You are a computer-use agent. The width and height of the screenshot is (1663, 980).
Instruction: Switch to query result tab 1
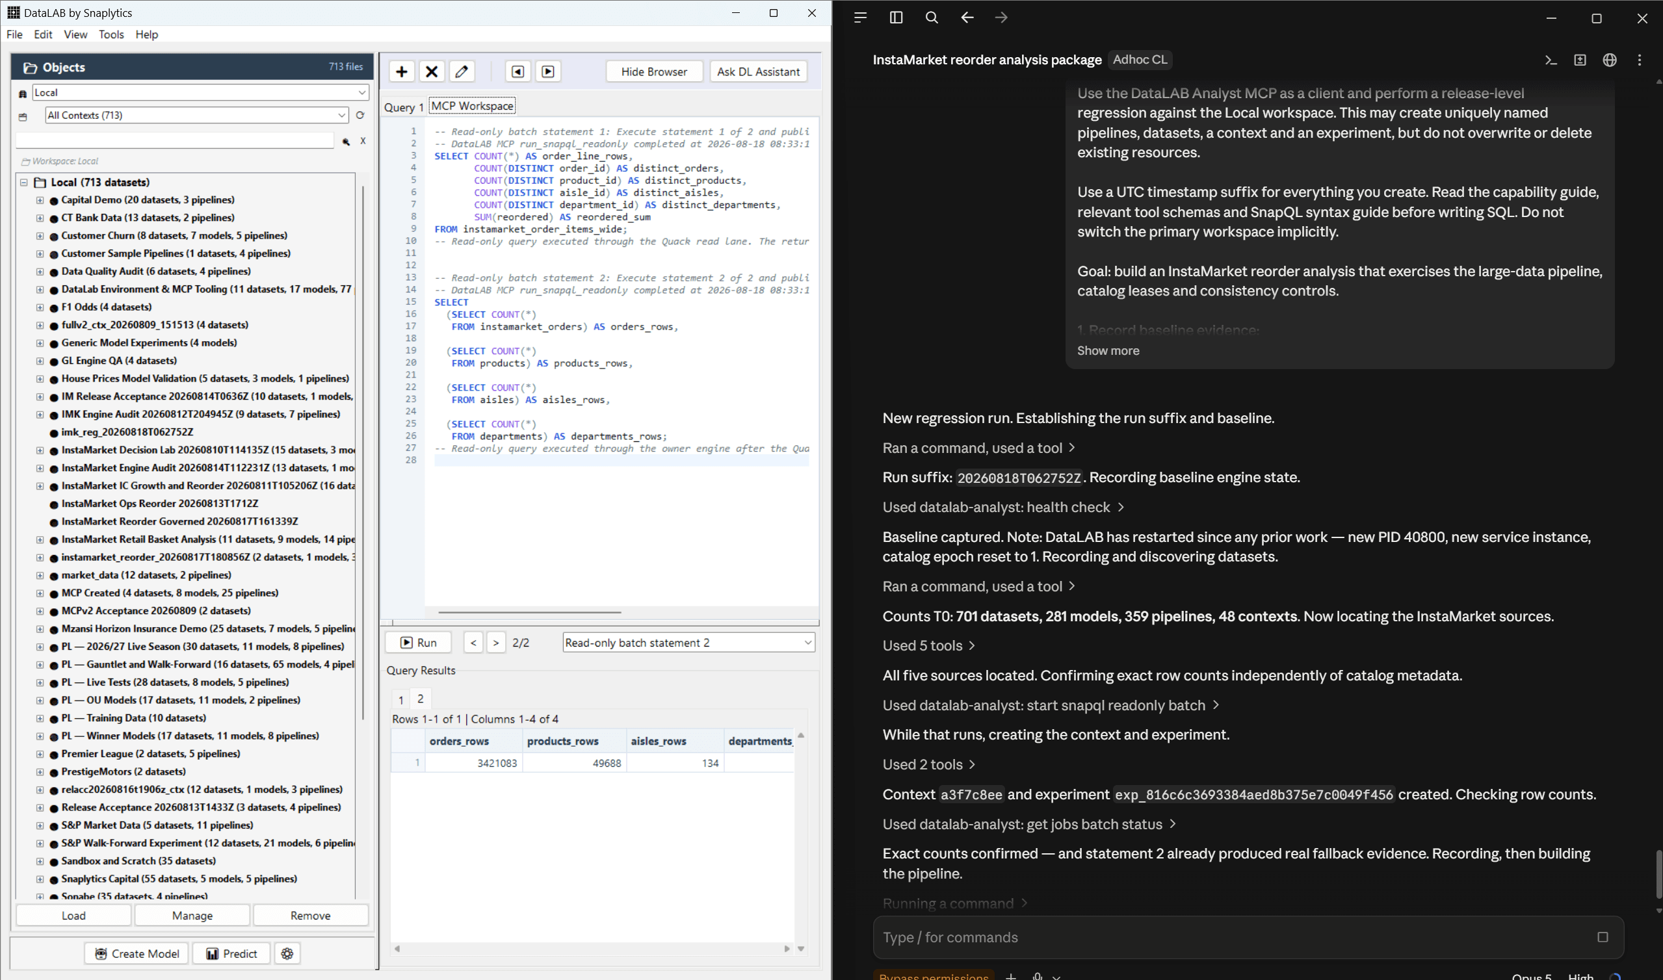pyautogui.click(x=401, y=699)
